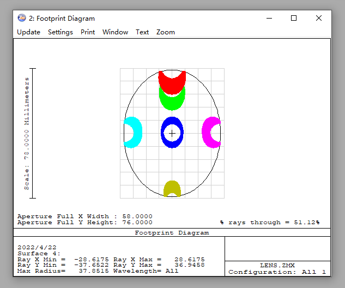Click the 'Ray Y Min = -37.6522' value

point(63,265)
